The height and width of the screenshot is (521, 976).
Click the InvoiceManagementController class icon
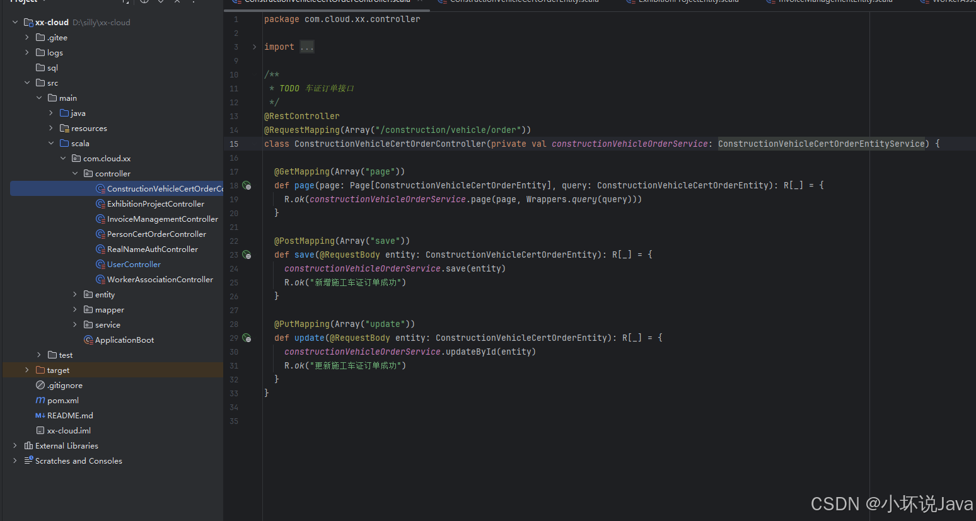point(100,219)
